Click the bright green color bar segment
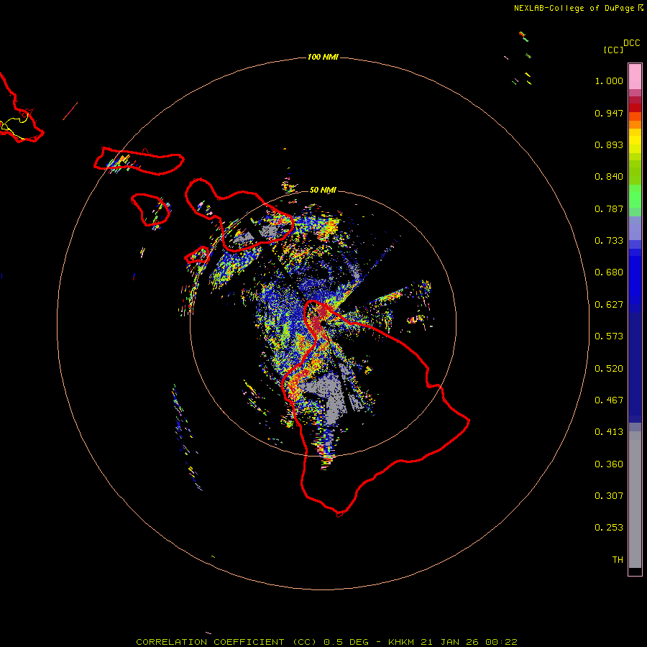This screenshot has height=647, width=647. 635,196
